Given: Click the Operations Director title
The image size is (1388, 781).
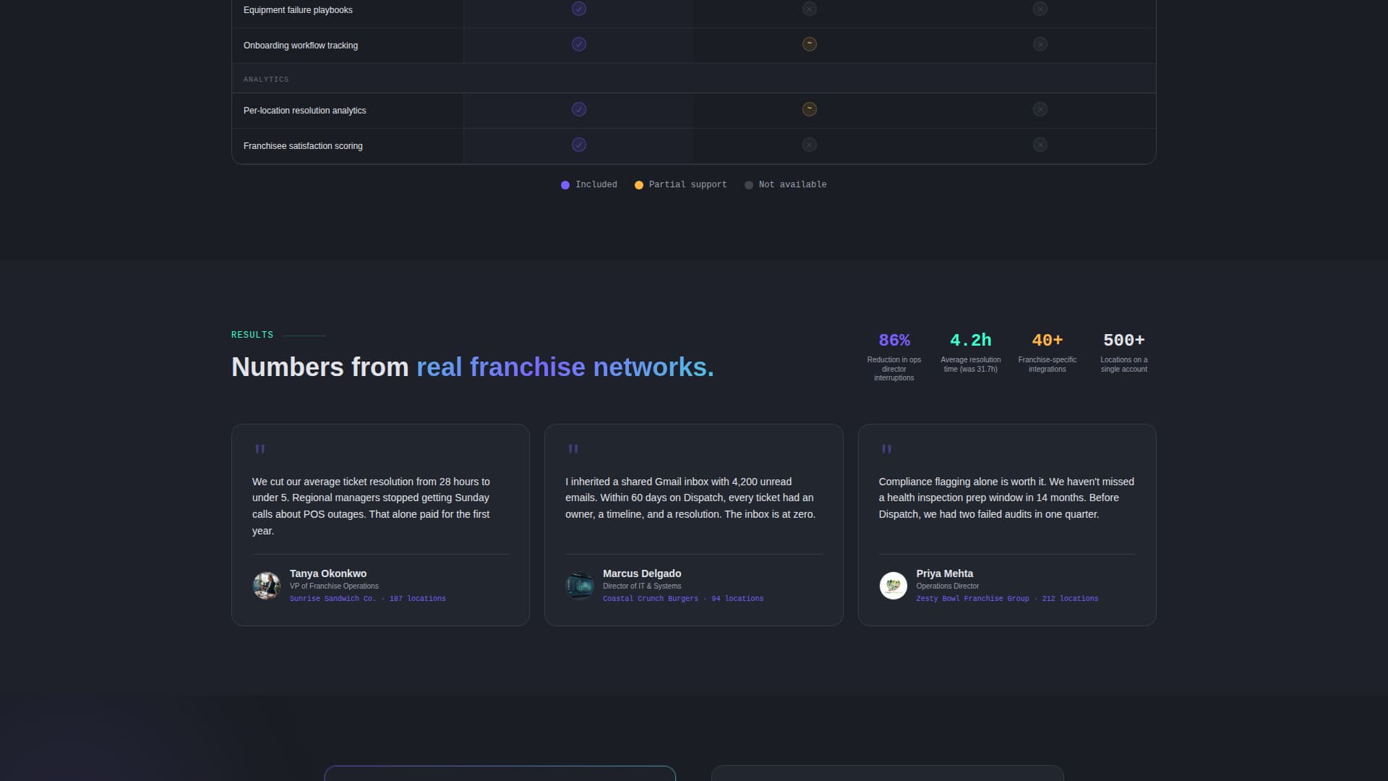Looking at the screenshot, I should pos(948,586).
